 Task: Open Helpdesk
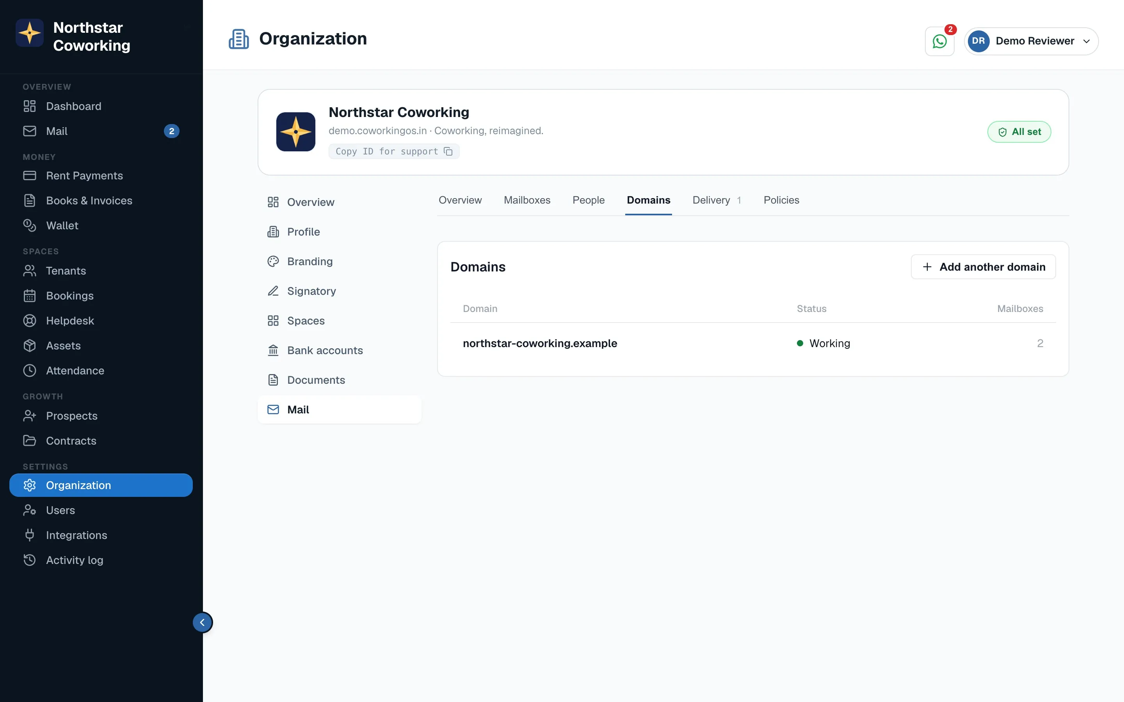pos(101,321)
